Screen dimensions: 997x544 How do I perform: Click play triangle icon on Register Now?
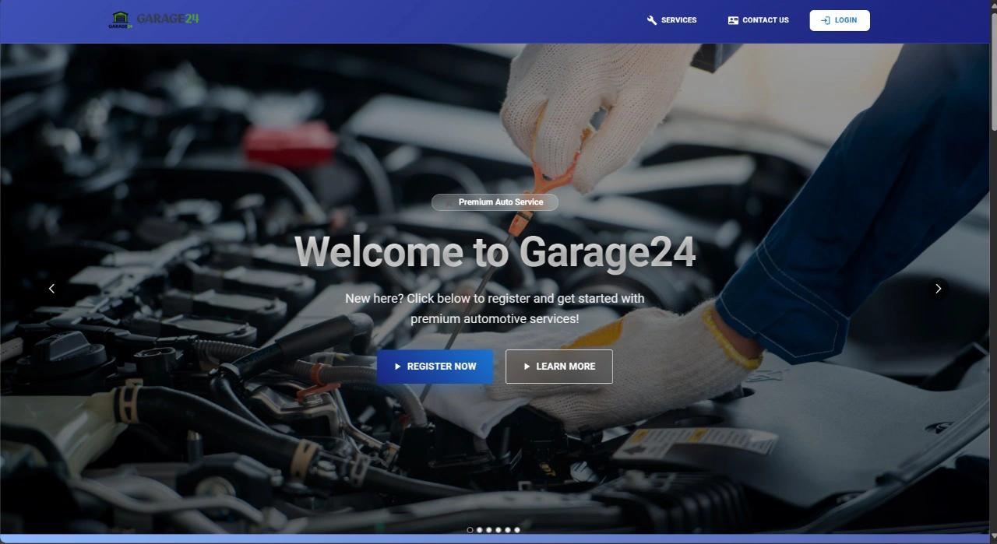click(397, 367)
